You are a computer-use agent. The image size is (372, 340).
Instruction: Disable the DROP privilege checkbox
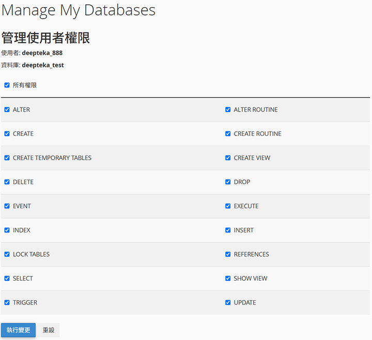point(228,182)
